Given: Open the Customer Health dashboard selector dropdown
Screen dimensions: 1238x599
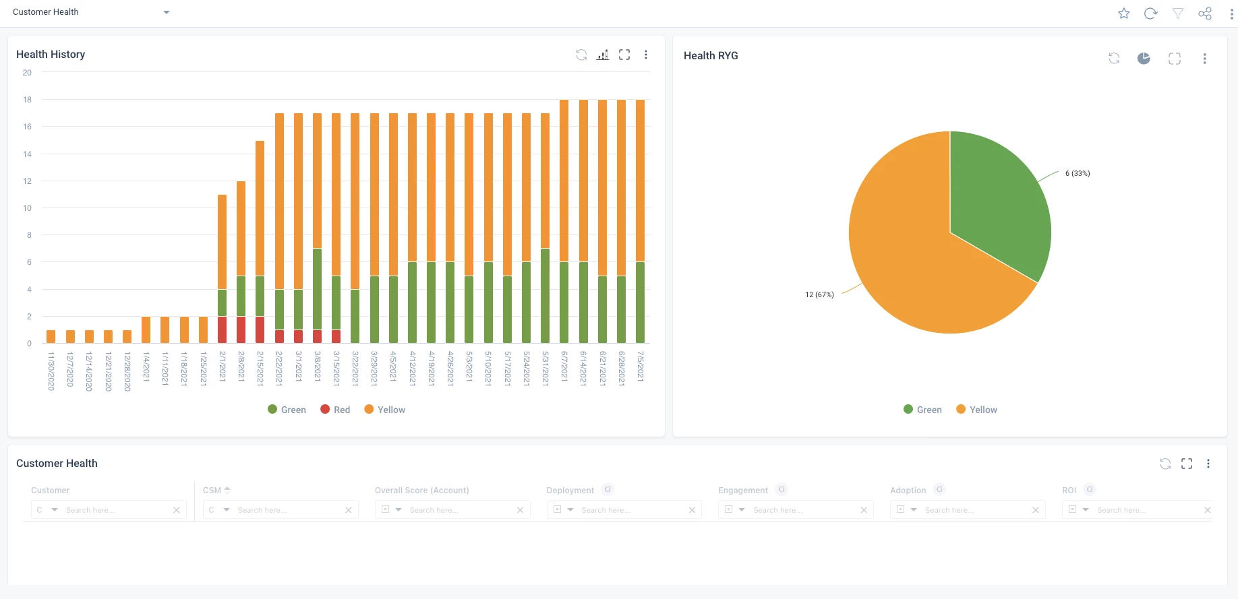Looking at the screenshot, I should pos(167,12).
